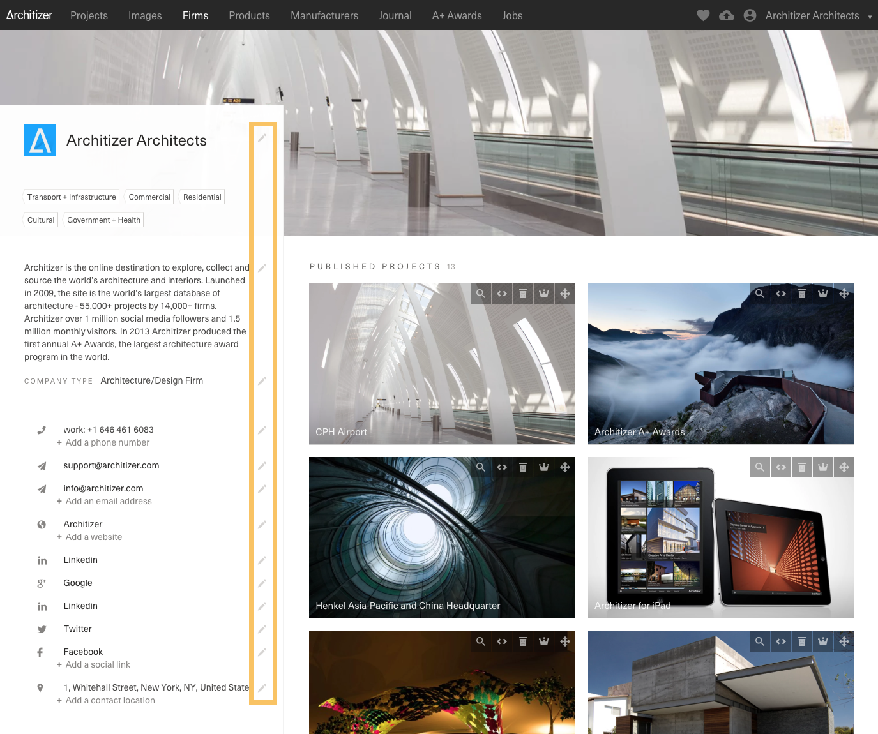Select the Commercial tag
Image resolution: width=878 pixels, height=734 pixels.
149,197
